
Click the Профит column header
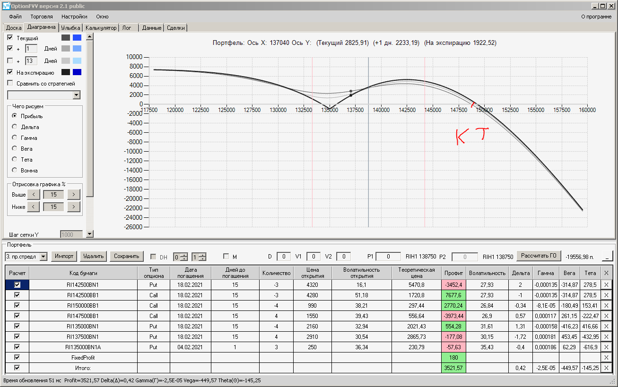point(453,273)
